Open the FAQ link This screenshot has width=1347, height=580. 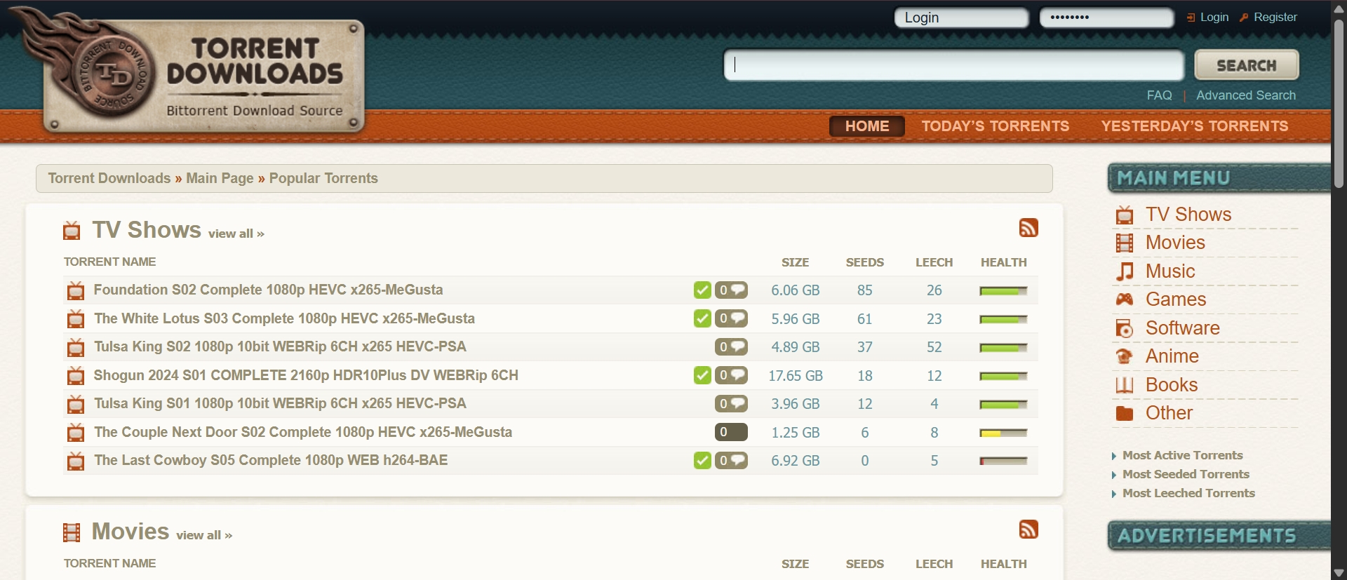(x=1159, y=95)
